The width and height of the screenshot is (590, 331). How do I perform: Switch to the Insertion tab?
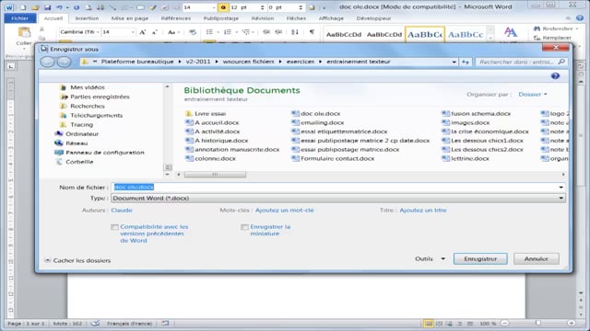(x=87, y=18)
